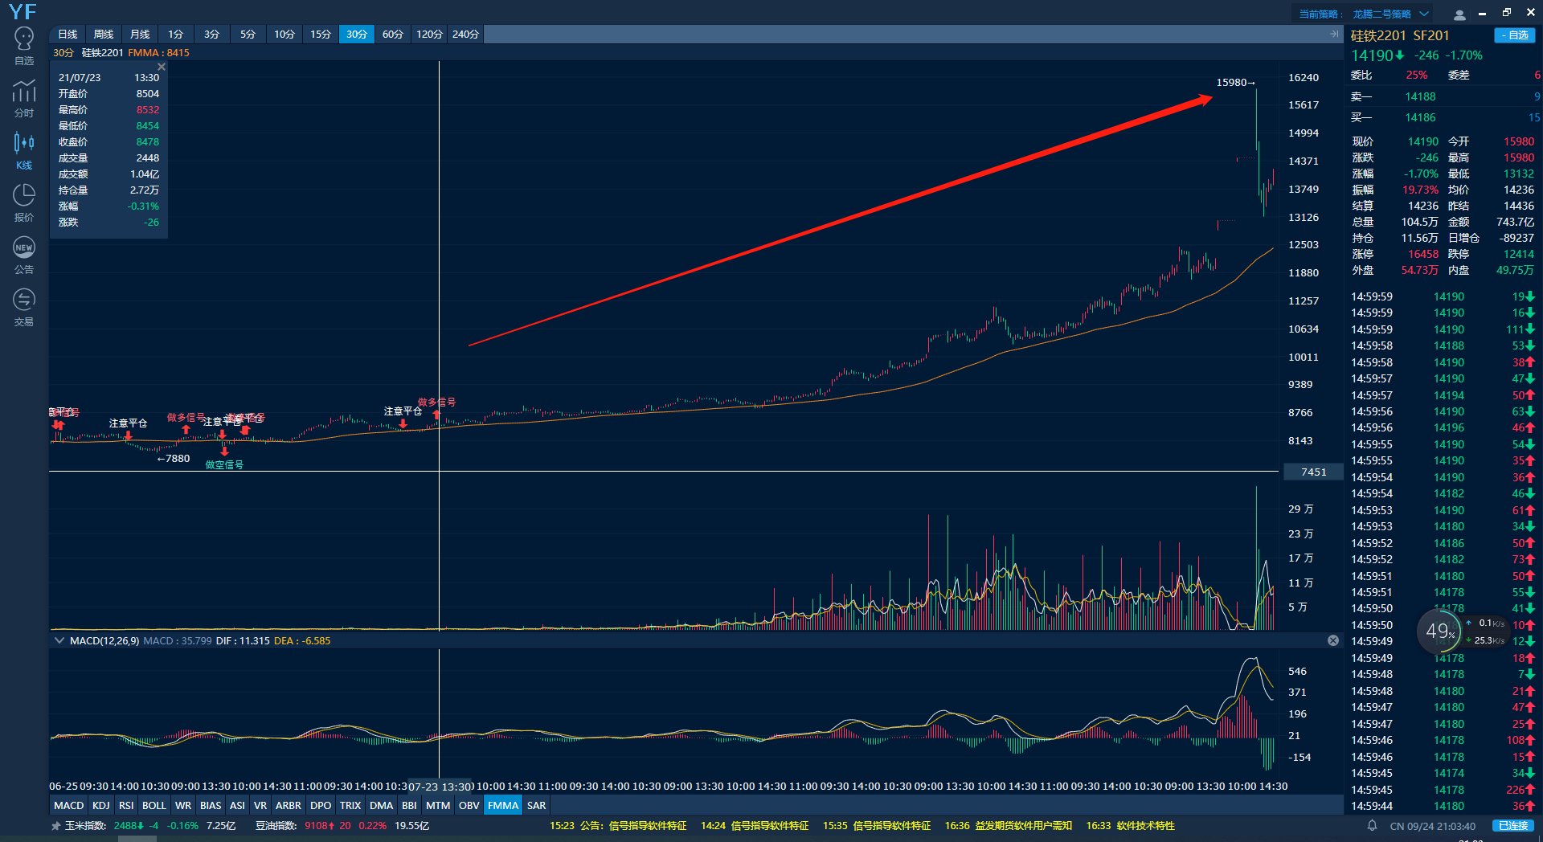The width and height of the screenshot is (1543, 842).
Task: Open the 交易 trading icon
Action: (x=24, y=307)
